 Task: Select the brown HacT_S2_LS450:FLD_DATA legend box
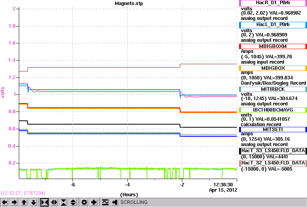click(x=273, y=163)
